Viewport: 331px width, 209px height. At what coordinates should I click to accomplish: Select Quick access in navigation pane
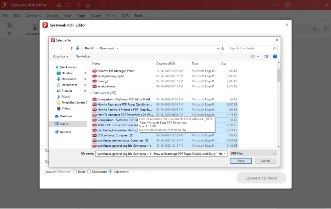pos(68,67)
